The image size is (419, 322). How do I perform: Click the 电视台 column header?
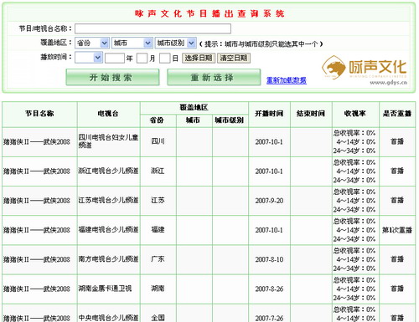108,114
